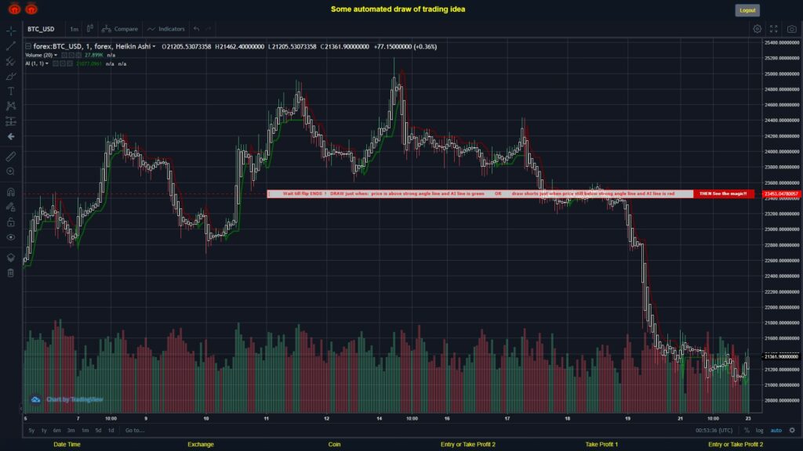
Task: Select the ruler Measure tool
Action: pos(11,157)
